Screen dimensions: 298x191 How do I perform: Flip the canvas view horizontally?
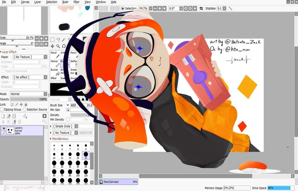pyautogui.click(x=201, y=9)
